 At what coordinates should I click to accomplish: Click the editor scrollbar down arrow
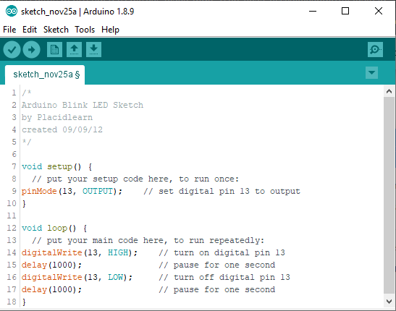click(389, 301)
